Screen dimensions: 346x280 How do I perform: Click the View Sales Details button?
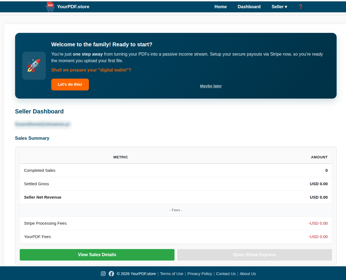pos(97,255)
